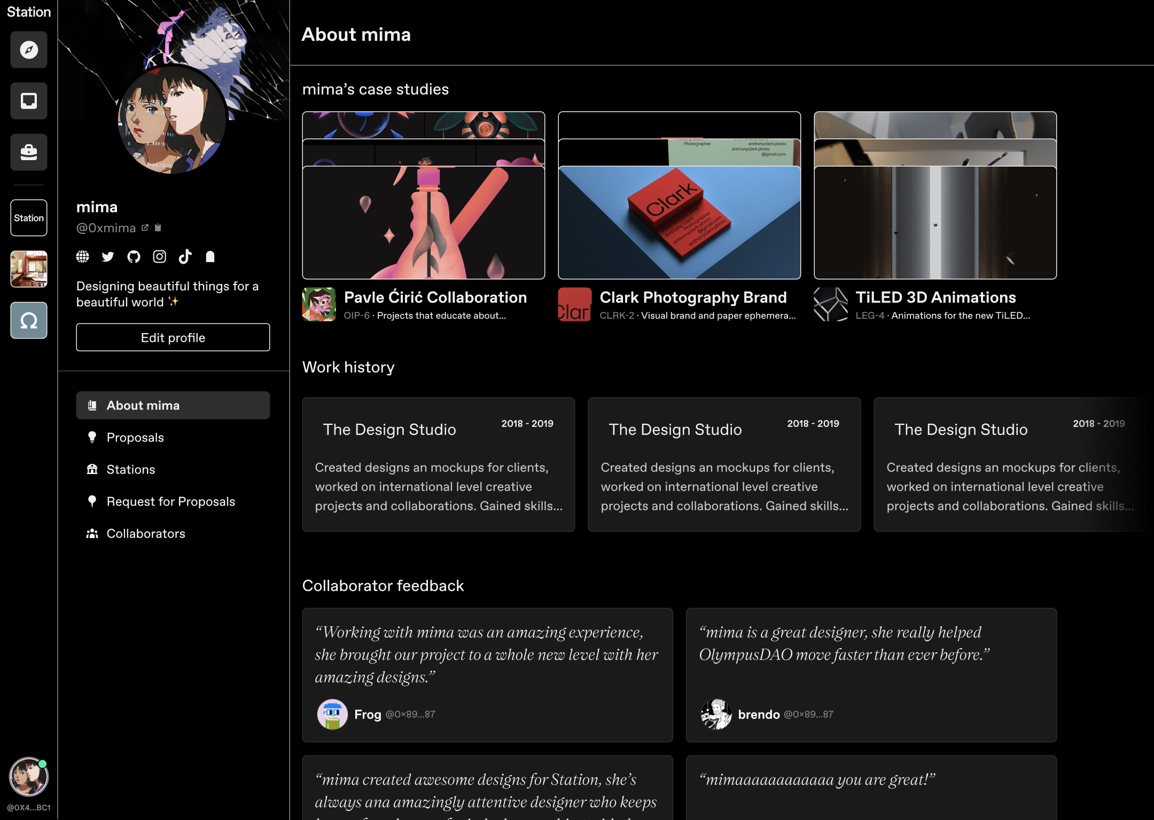The width and height of the screenshot is (1154, 820).
Task: Open the OlympusDAO feedback quote card
Action: coord(871,675)
